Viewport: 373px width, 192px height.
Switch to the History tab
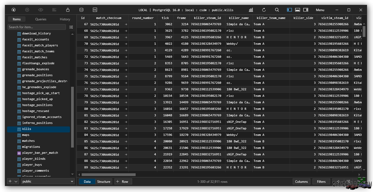65,19
